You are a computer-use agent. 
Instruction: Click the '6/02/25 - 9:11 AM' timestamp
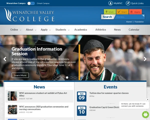tap(26, 112)
